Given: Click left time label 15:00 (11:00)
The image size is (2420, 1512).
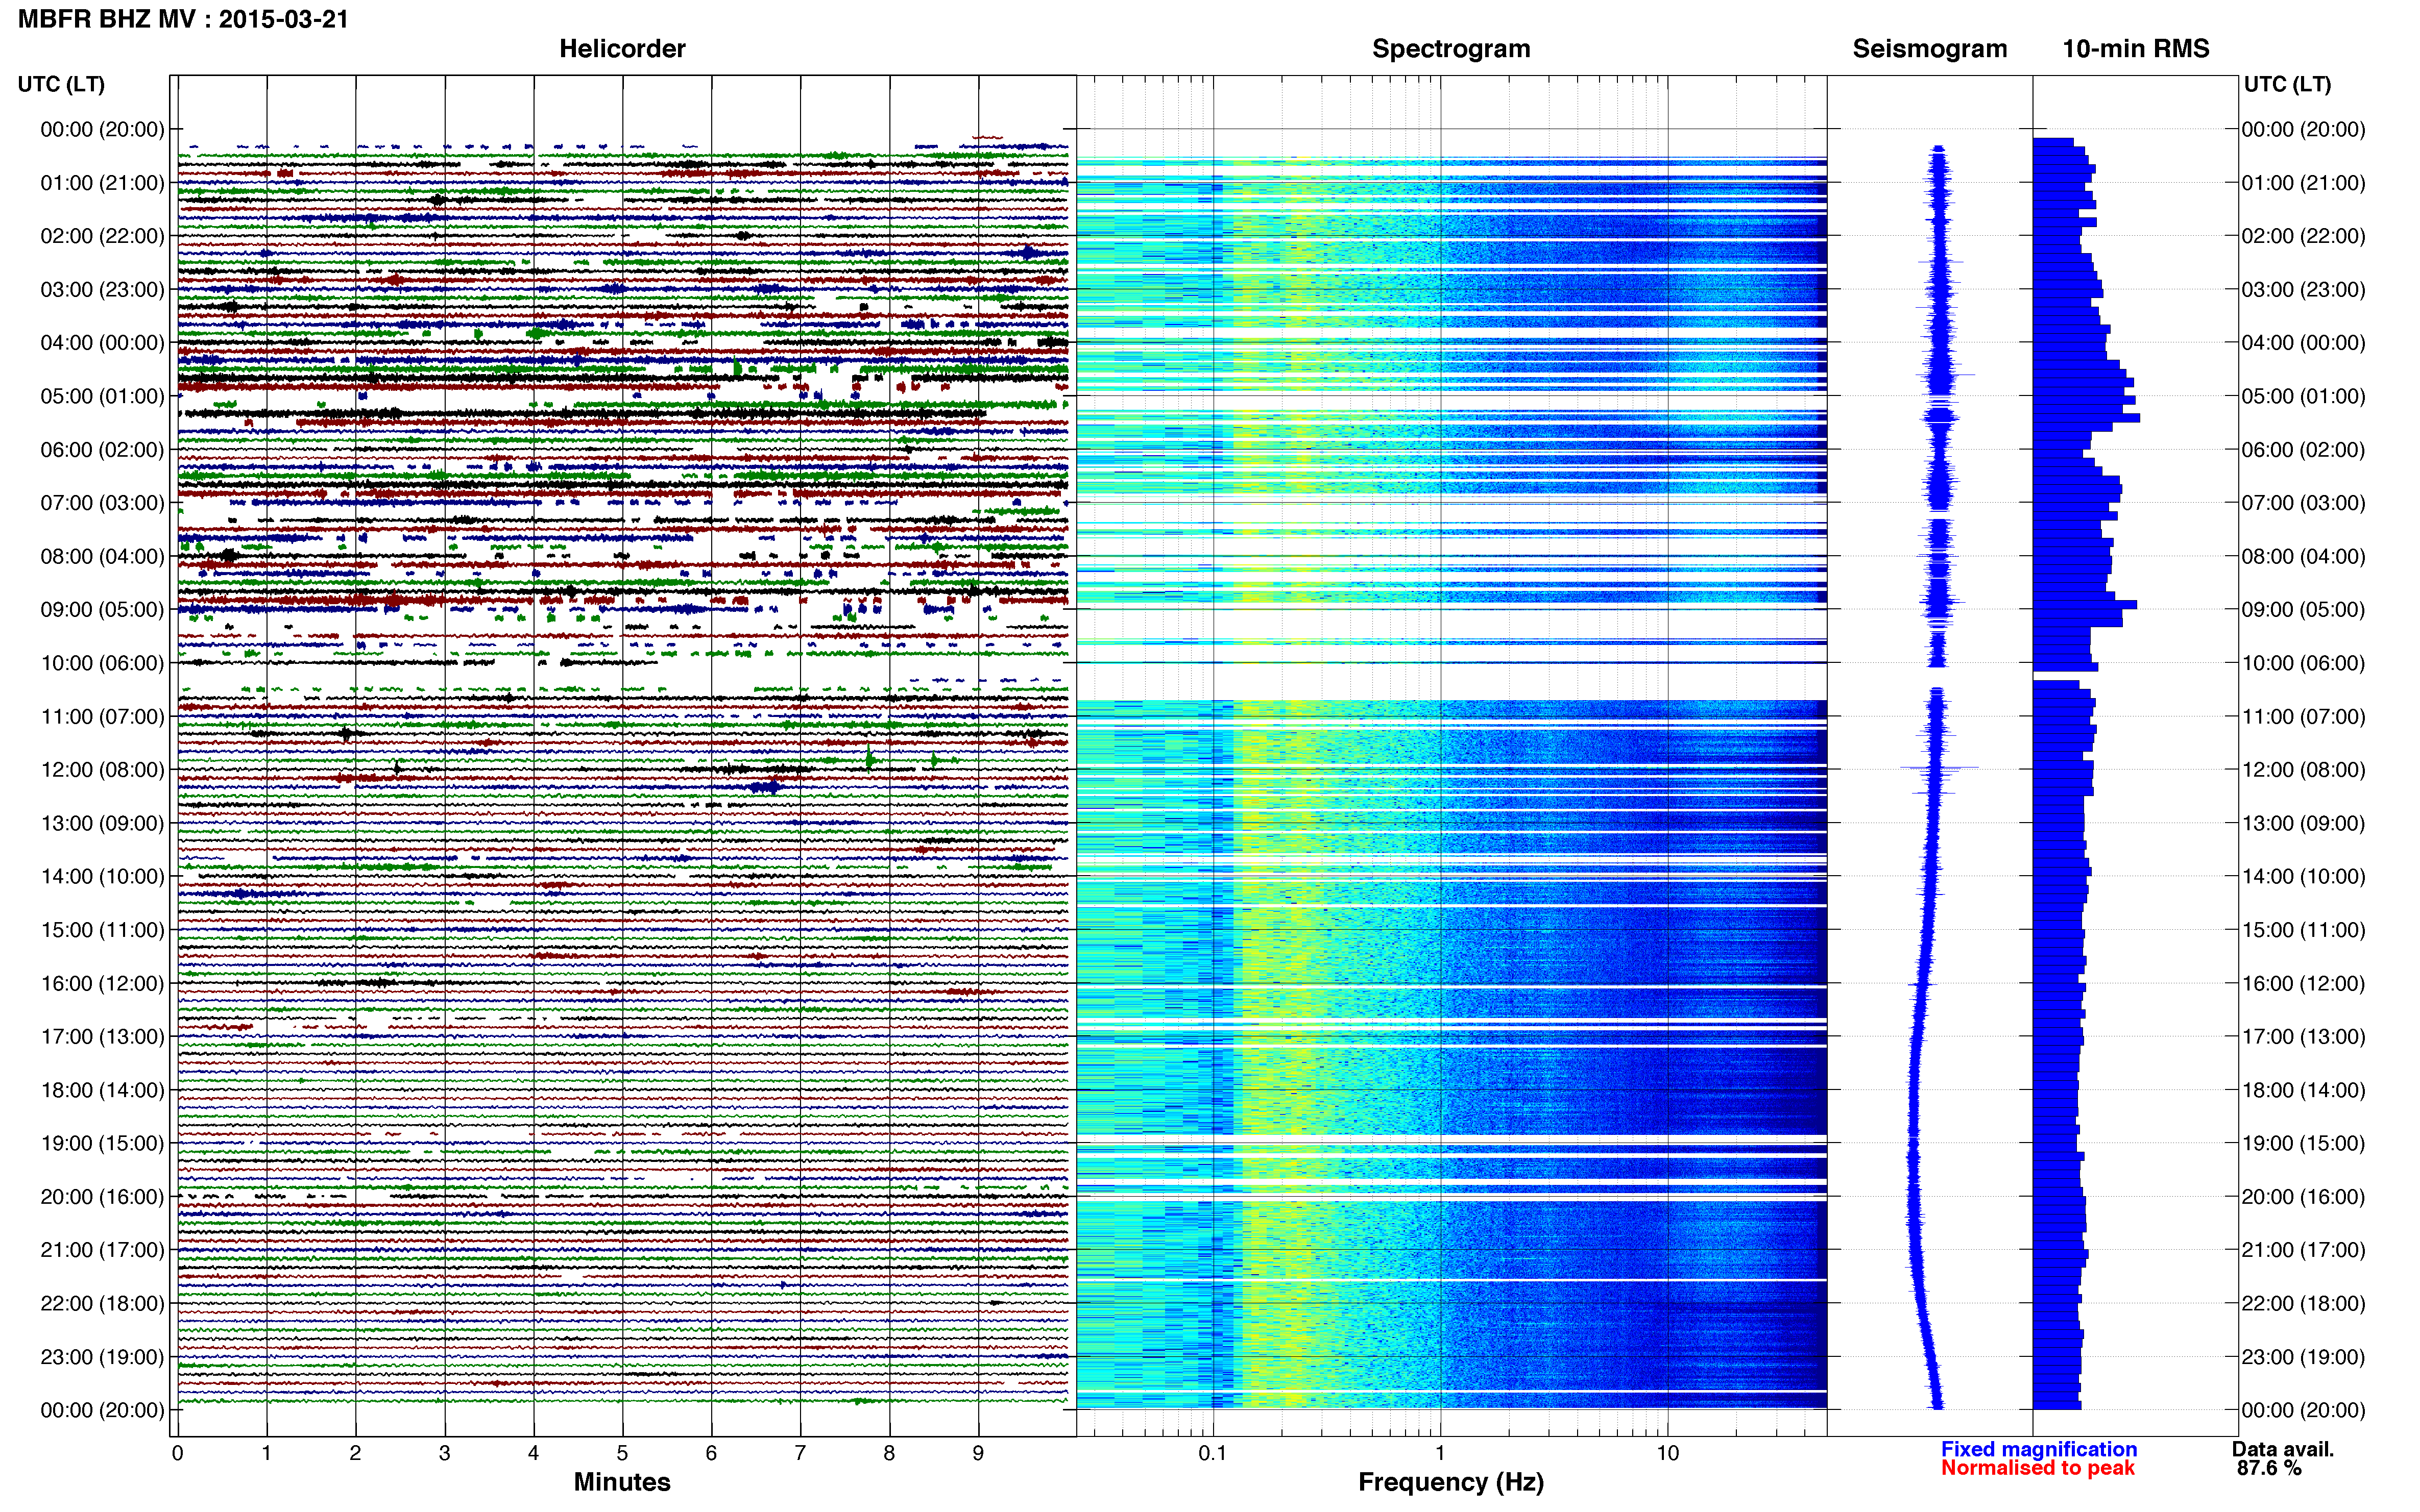Looking at the screenshot, I should point(102,930).
